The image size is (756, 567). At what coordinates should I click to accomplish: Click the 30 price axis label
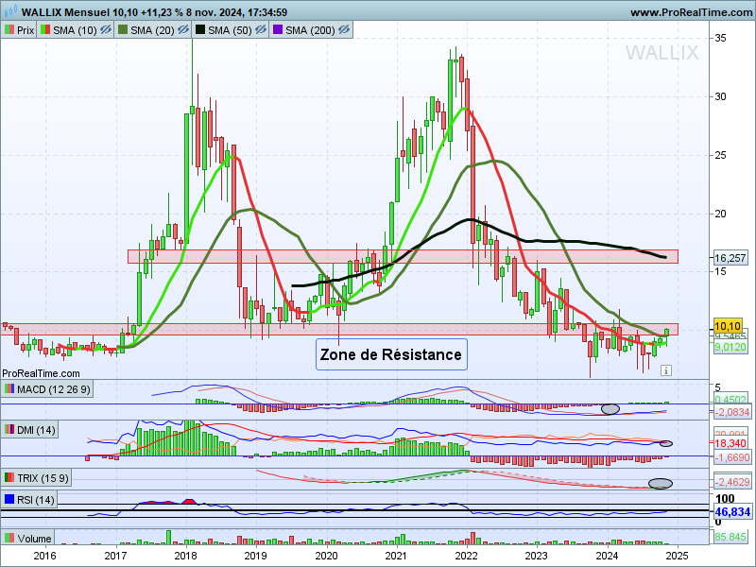[720, 96]
